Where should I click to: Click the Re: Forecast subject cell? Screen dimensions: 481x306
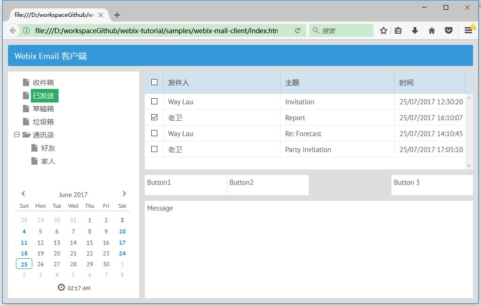(x=337, y=133)
